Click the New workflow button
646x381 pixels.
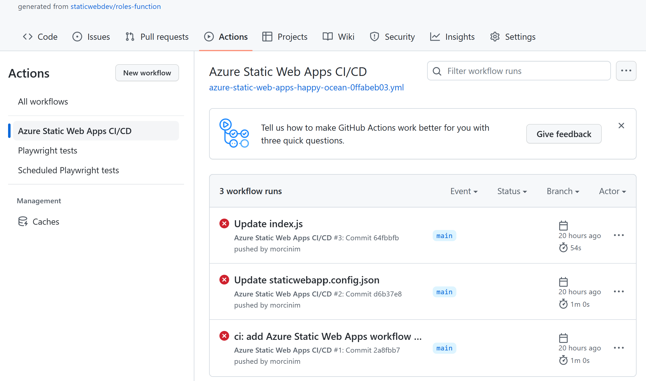tap(147, 73)
